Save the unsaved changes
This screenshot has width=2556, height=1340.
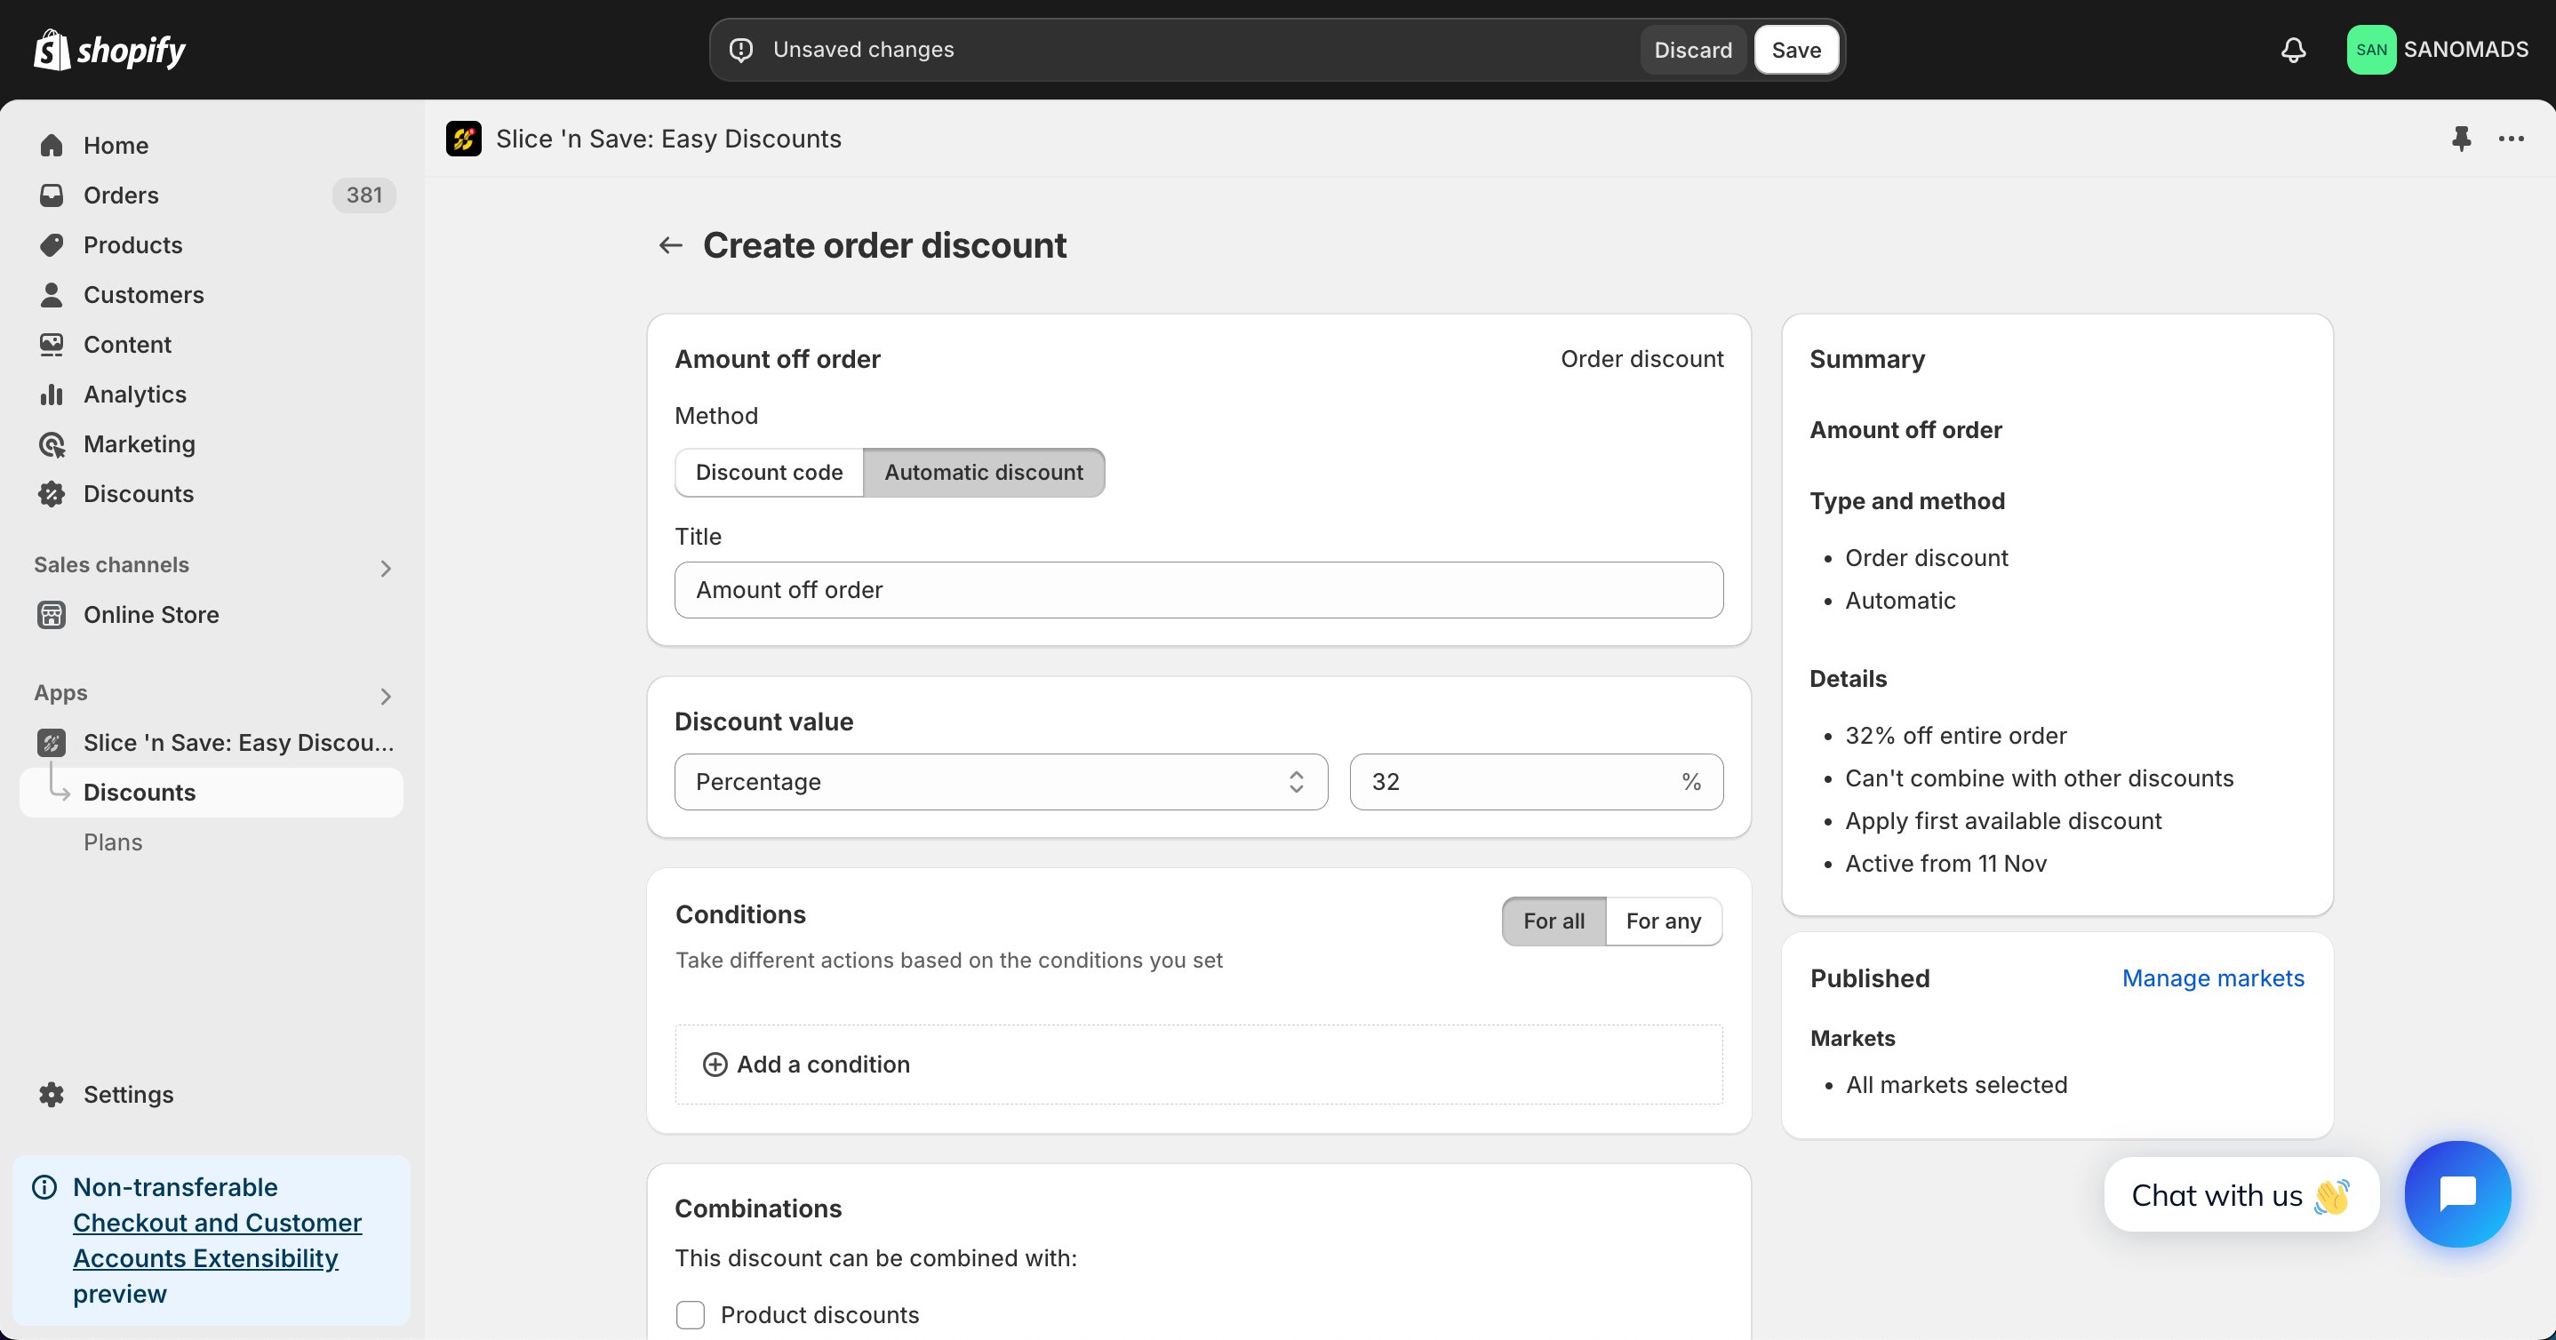coord(1796,50)
